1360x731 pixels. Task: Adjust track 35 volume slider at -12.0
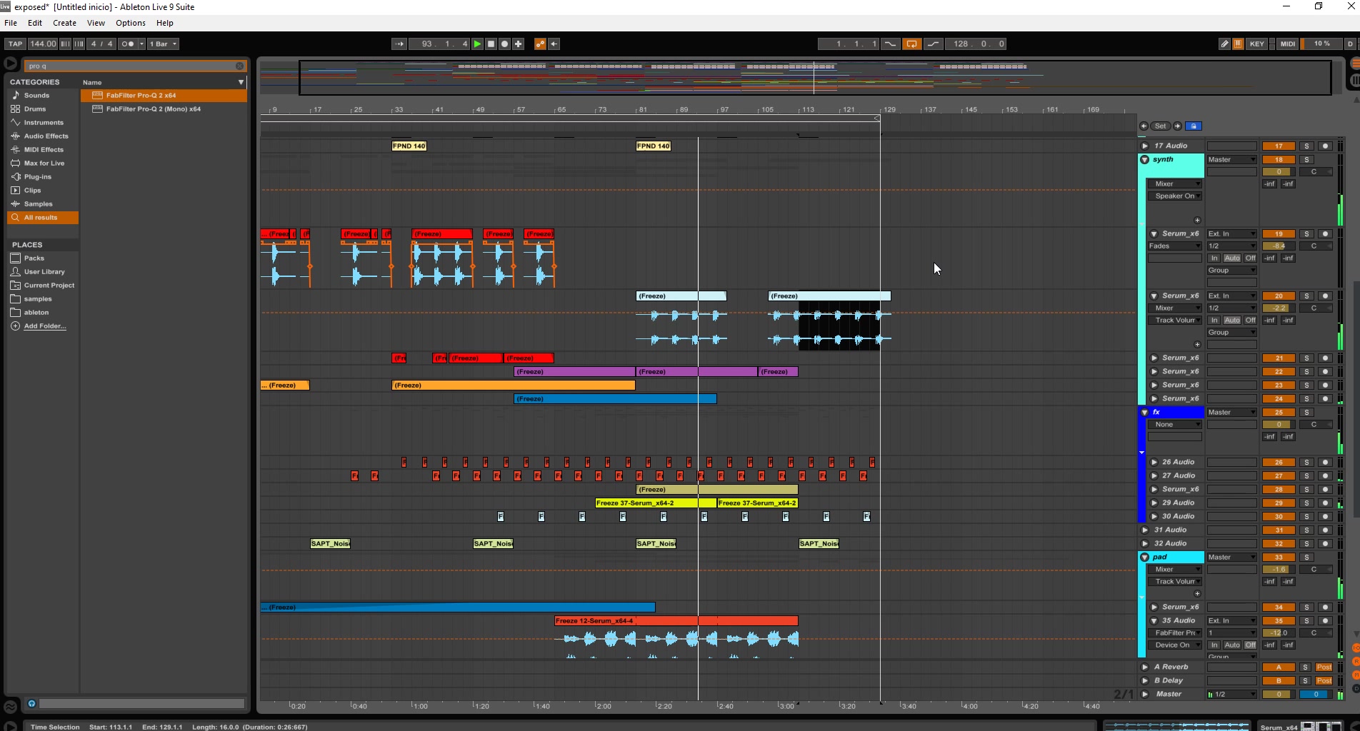point(1279,633)
